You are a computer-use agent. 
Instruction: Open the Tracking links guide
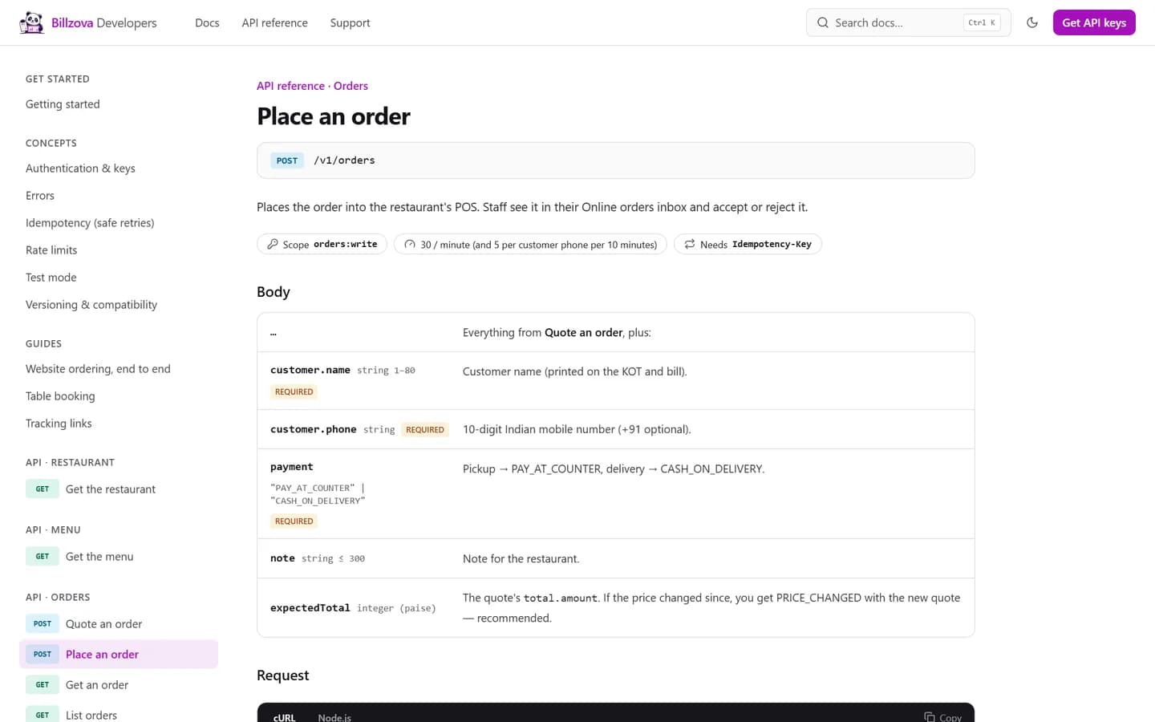pos(59,424)
